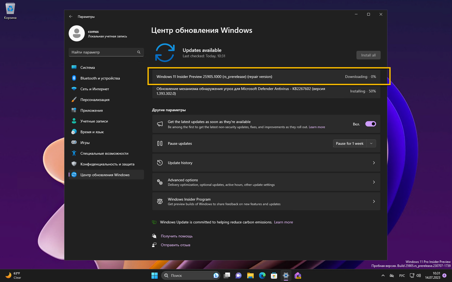Open the Recycle Bin desktop icon
The image size is (452, 282).
tap(10, 11)
